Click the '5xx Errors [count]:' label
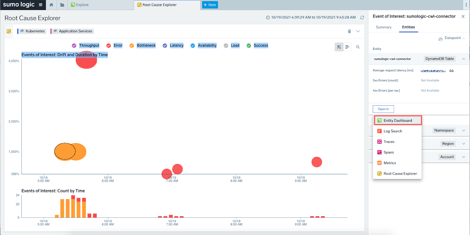The image size is (470, 235). click(x=385, y=80)
